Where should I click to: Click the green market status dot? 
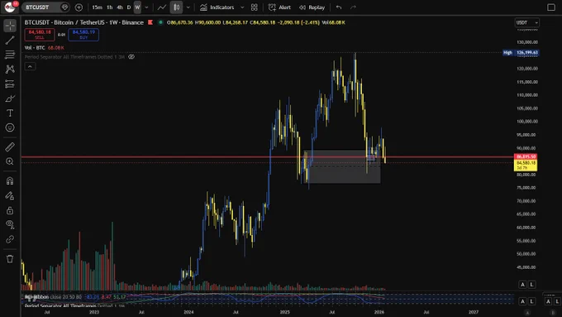click(160, 22)
